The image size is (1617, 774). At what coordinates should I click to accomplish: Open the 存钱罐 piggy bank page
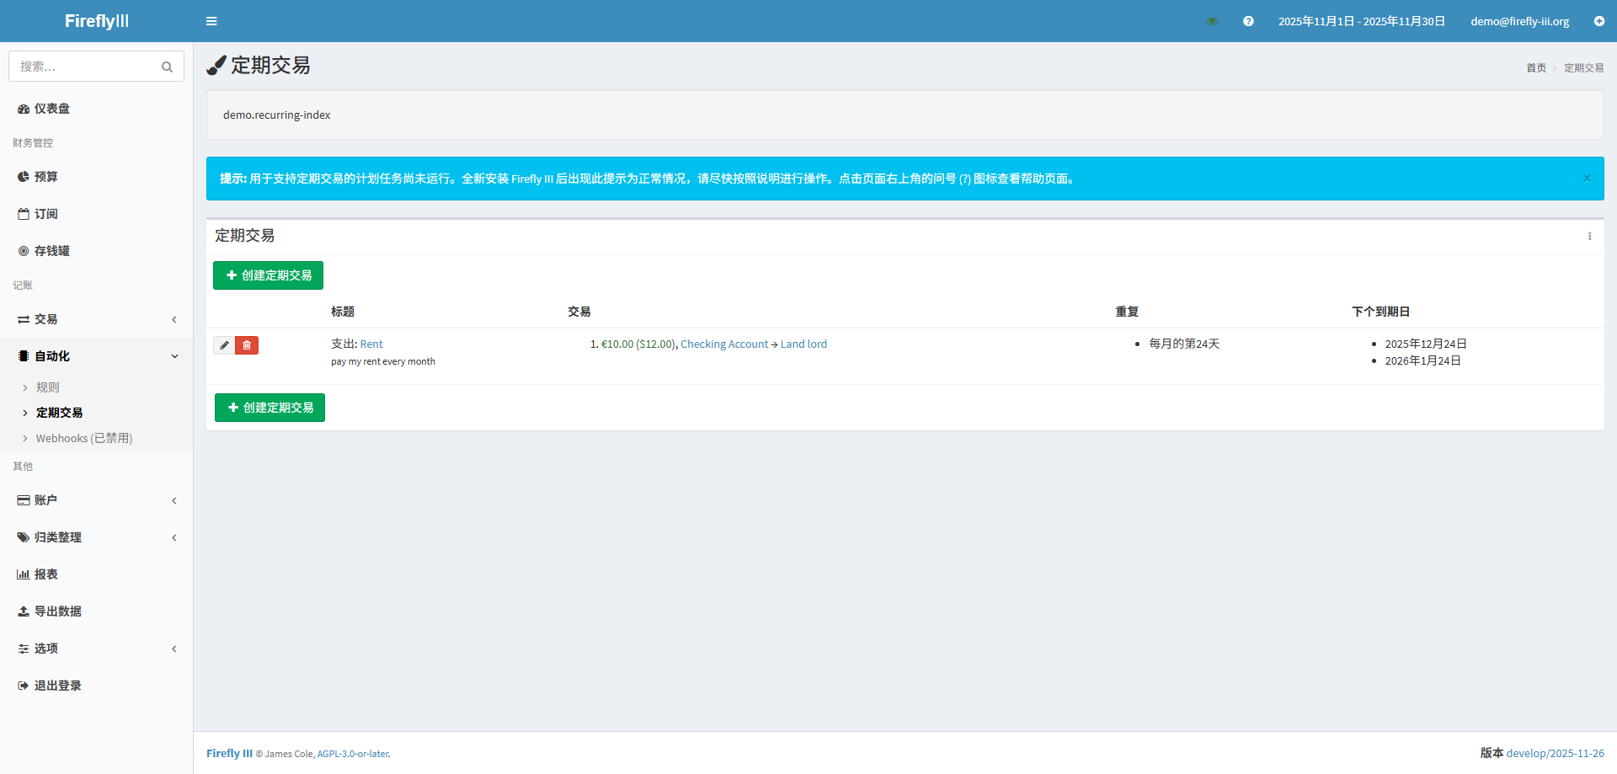tap(52, 251)
